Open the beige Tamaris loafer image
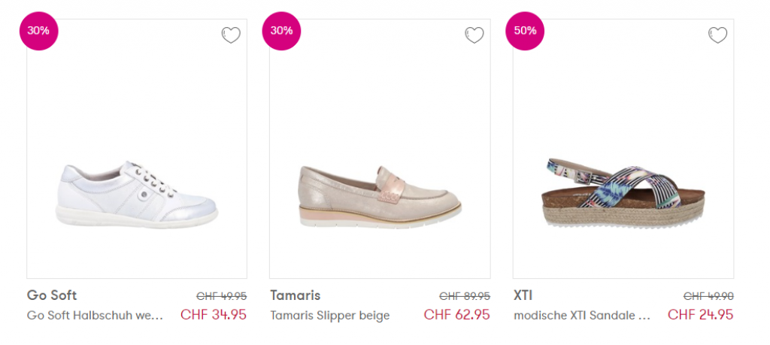Screen dimensions: 770x345 pyautogui.click(x=380, y=195)
